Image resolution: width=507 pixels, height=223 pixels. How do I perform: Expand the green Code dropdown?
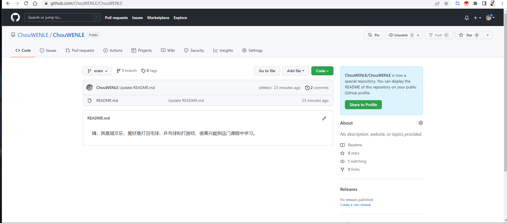pos(322,71)
